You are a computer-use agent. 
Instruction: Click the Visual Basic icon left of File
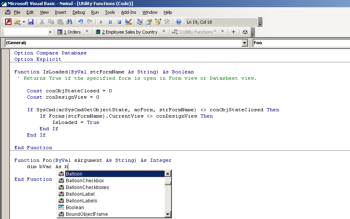click(x=7, y=12)
